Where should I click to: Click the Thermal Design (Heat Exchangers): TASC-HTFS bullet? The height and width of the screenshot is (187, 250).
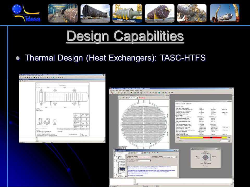(115, 58)
